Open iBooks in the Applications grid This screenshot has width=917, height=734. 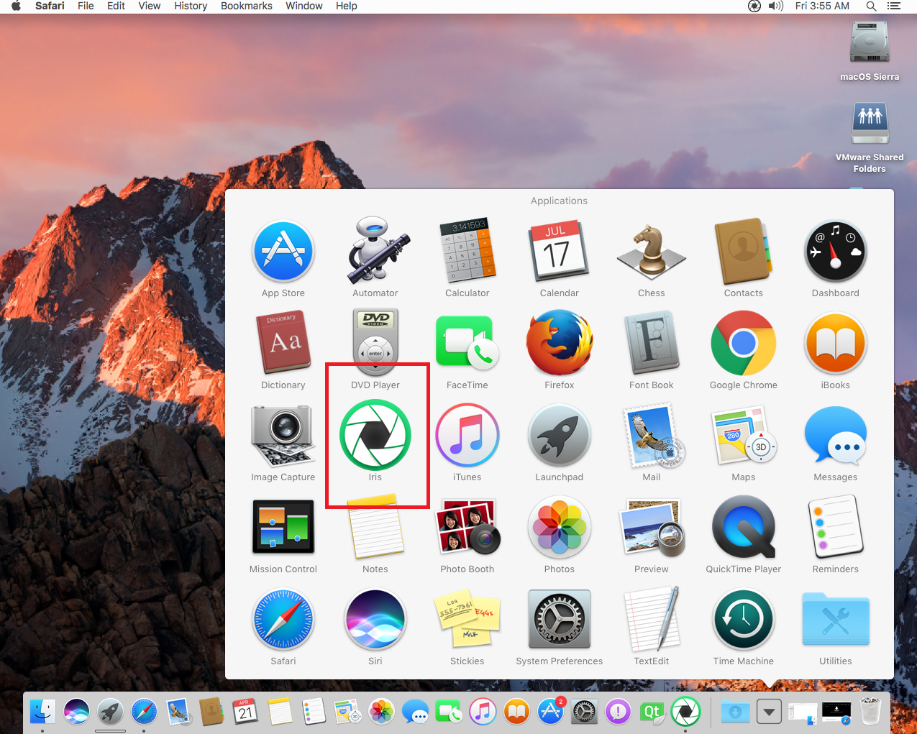click(x=836, y=344)
